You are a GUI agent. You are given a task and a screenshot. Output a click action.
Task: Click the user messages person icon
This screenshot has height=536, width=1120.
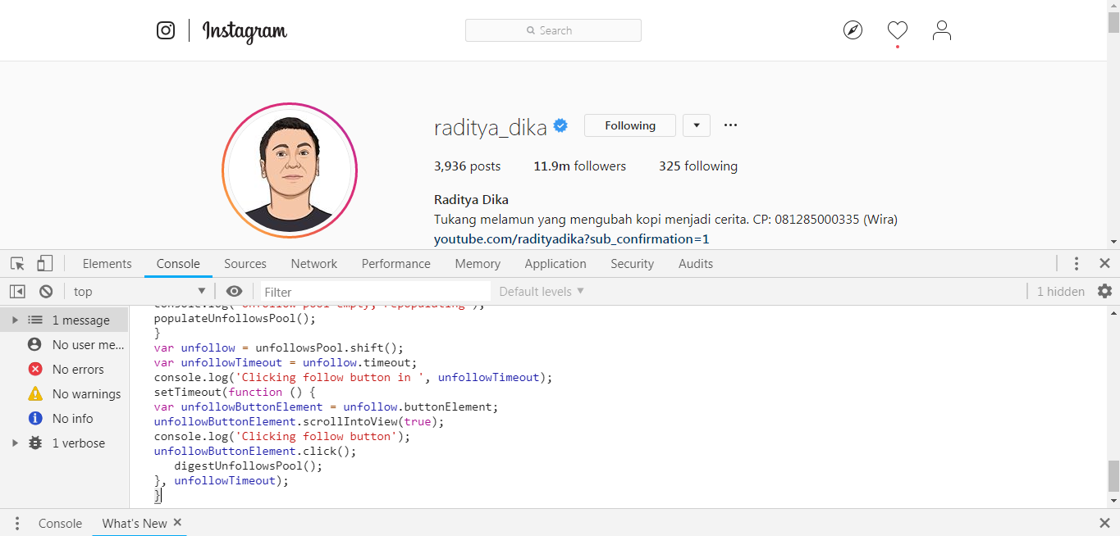(35, 344)
